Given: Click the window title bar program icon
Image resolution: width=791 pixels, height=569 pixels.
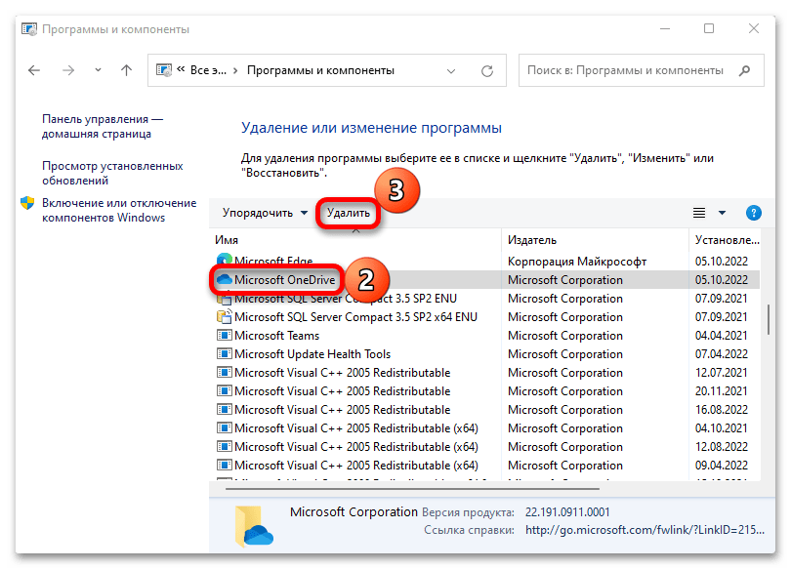Looking at the screenshot, I should pyautogui.click(x=29, y=29).
